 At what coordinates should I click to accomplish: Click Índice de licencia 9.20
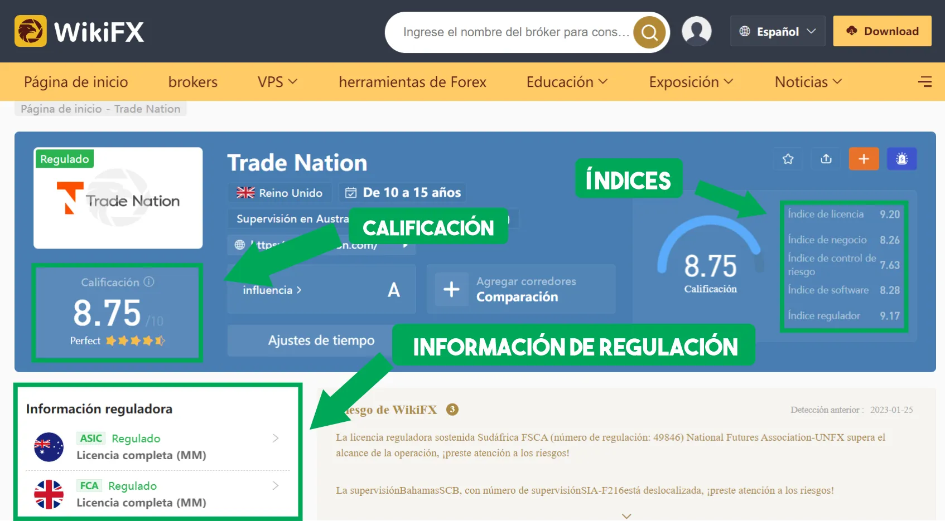(x=843, y=215)
